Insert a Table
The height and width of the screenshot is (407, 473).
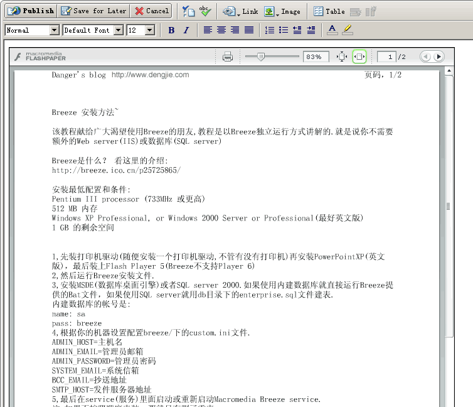(x=329, y=11)
